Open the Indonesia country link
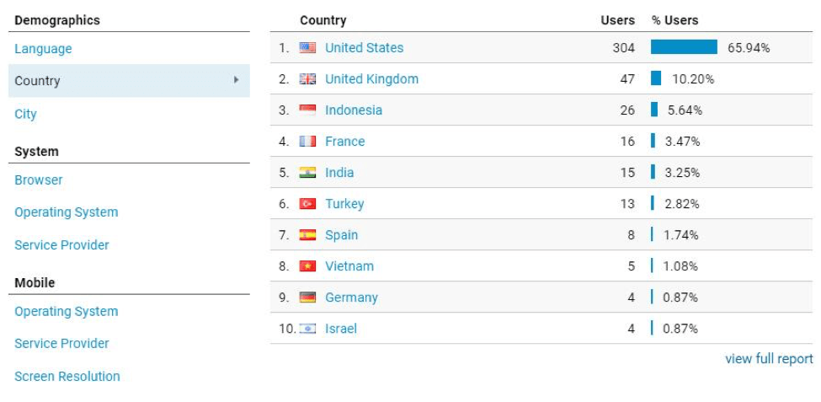The height and width of the screenshot is (402, 821). click(x=354, y=110)
